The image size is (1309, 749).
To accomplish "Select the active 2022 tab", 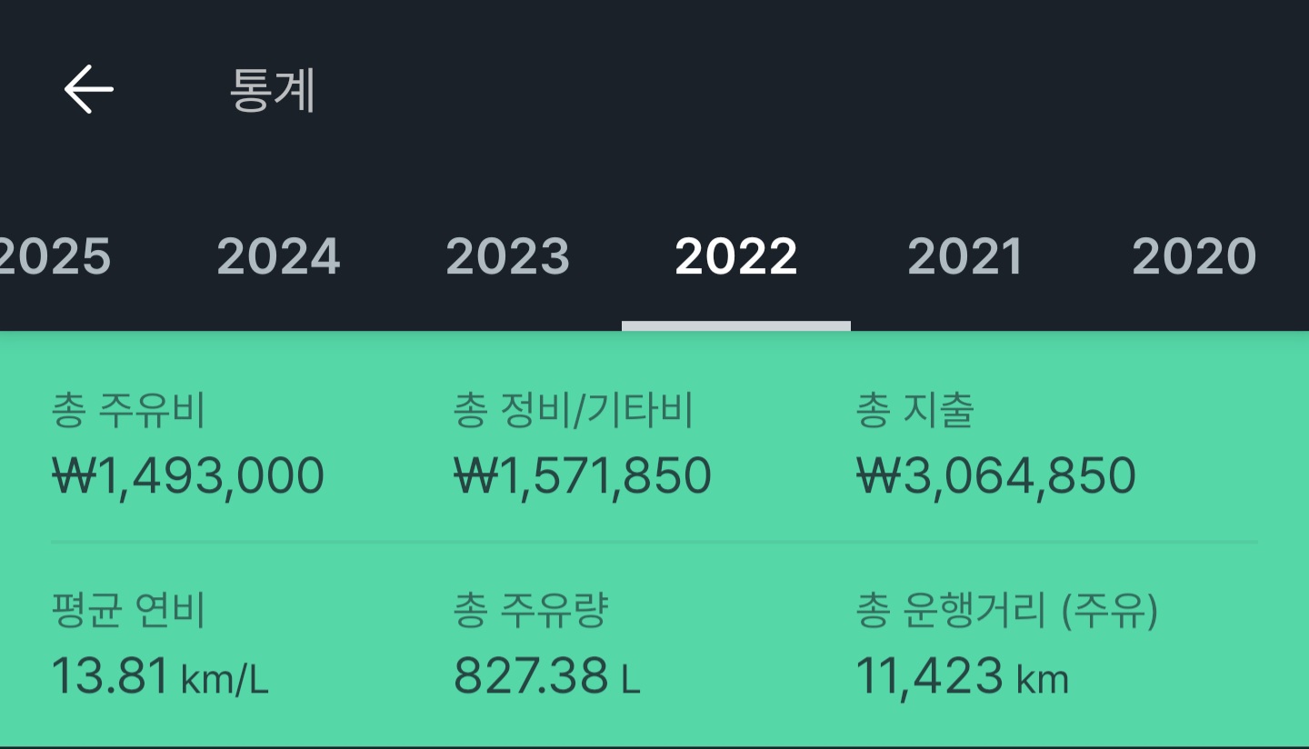I will pos(736,256).
